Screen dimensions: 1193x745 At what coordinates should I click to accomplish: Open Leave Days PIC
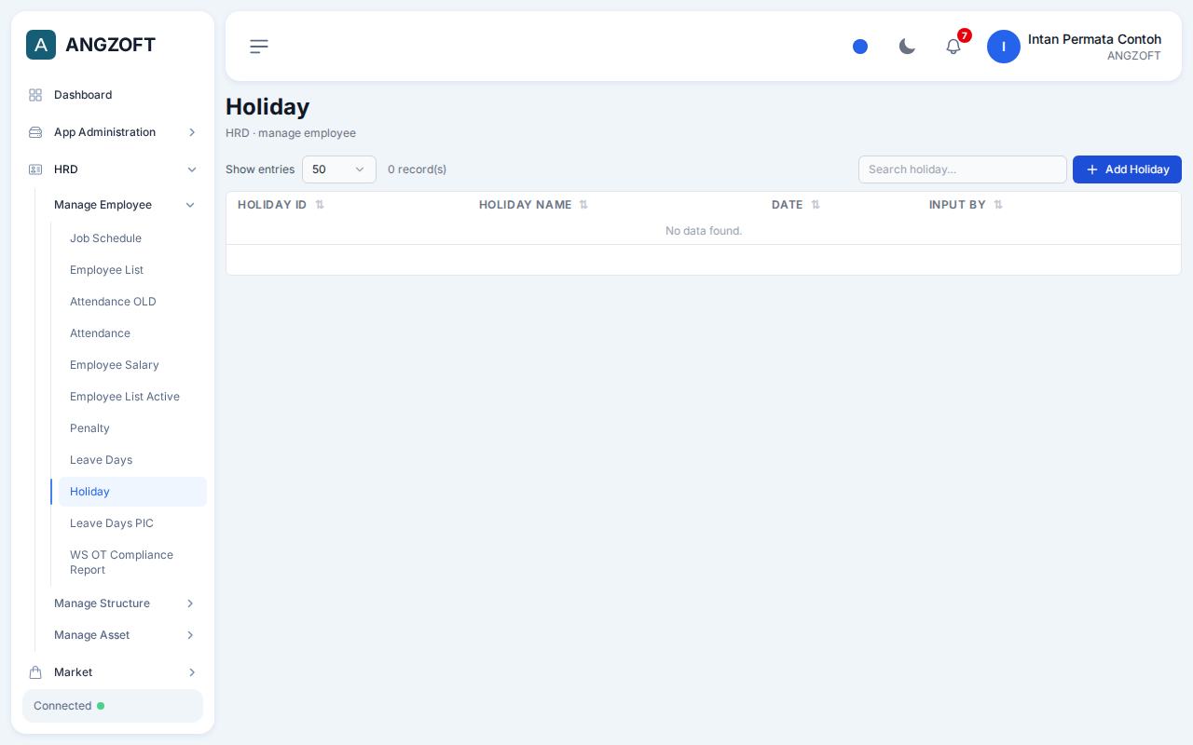point(132,523)
